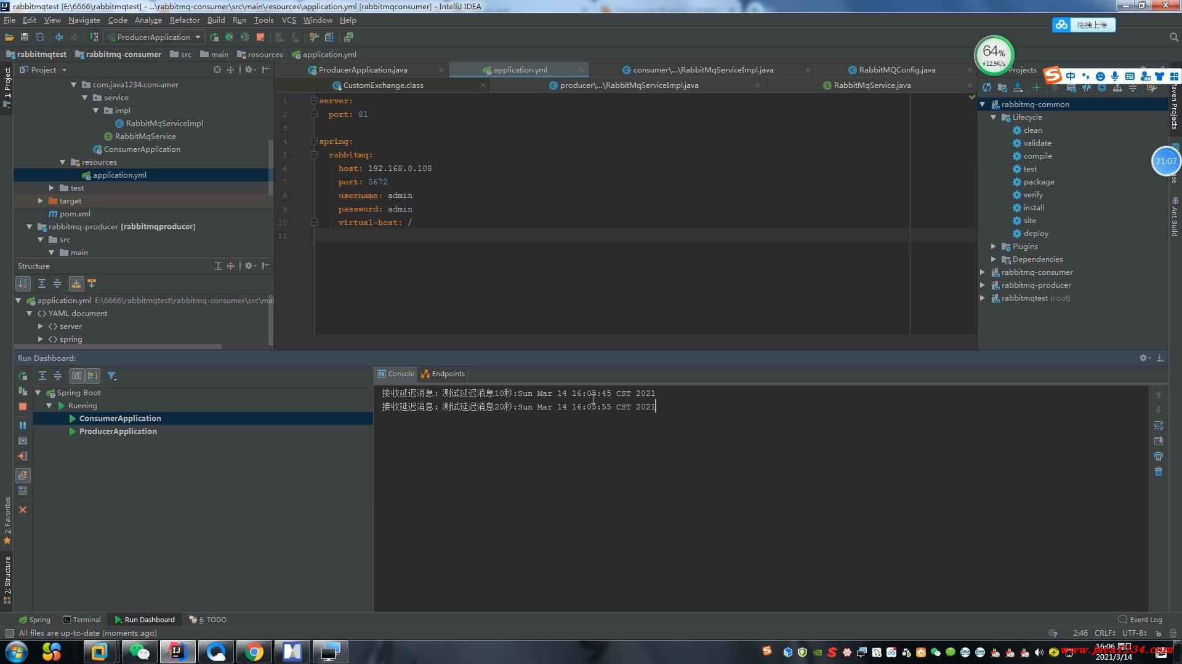
Task: Expand the spring node in Structure
Action: click(x=41, y=339)
